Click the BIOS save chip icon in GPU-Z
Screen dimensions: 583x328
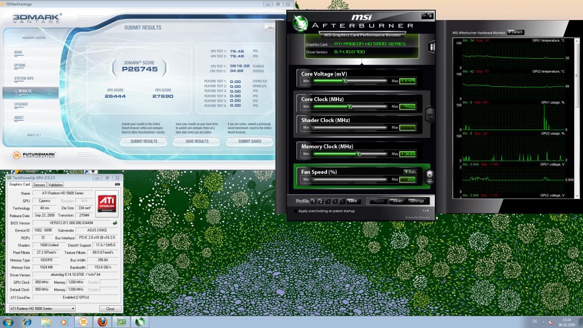pos(115,223)
